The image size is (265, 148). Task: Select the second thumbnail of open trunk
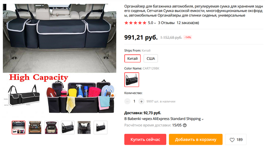[x=35, y=128]
